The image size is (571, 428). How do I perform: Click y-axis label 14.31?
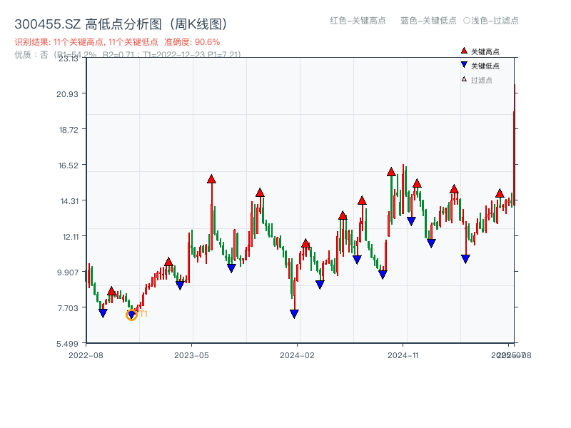(x=69, y=201)
